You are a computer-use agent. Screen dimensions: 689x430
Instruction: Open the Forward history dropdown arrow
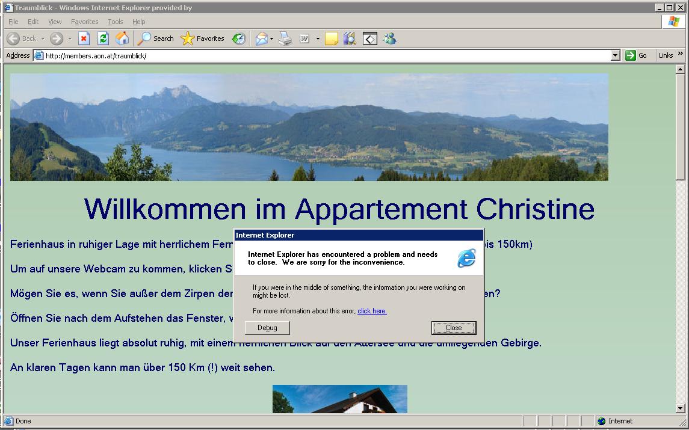pos(70,38)
